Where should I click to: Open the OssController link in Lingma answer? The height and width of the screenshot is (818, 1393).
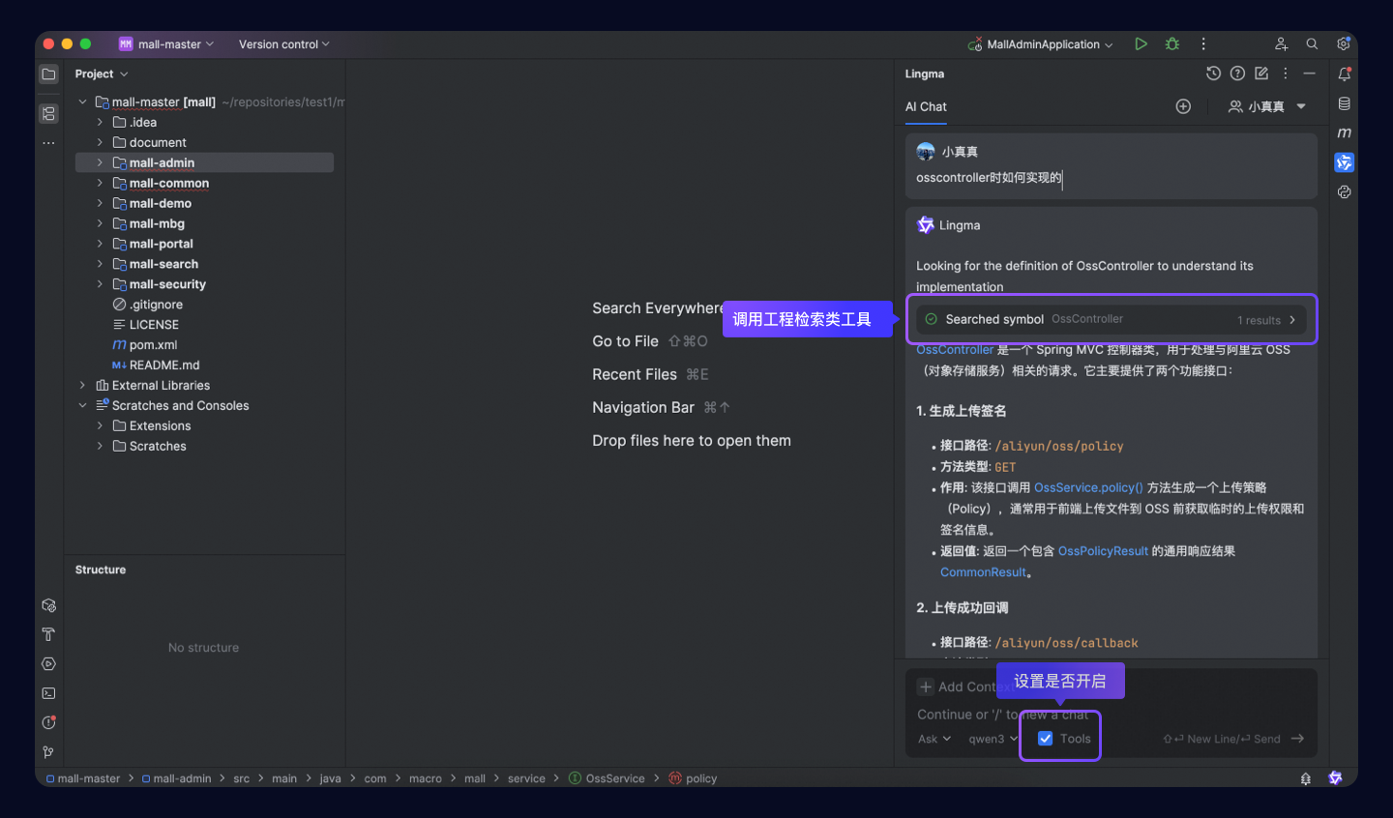[x=955, y=350]
